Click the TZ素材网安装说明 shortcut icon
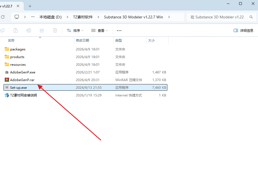Image resolution: width=258 pixels, height=194 pixels. point(7,95)
